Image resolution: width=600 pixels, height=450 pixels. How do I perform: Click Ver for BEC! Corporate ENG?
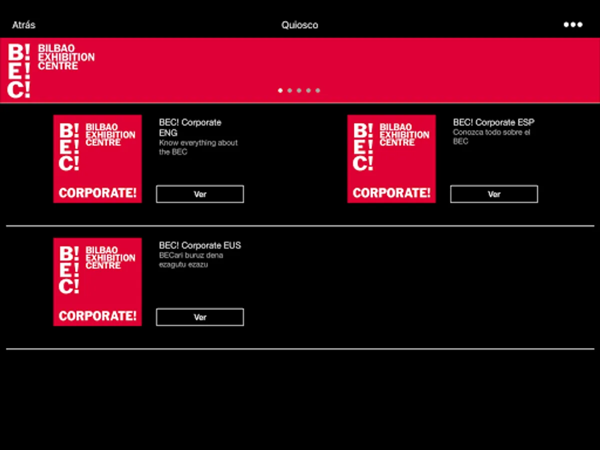(x=200, y=194)
